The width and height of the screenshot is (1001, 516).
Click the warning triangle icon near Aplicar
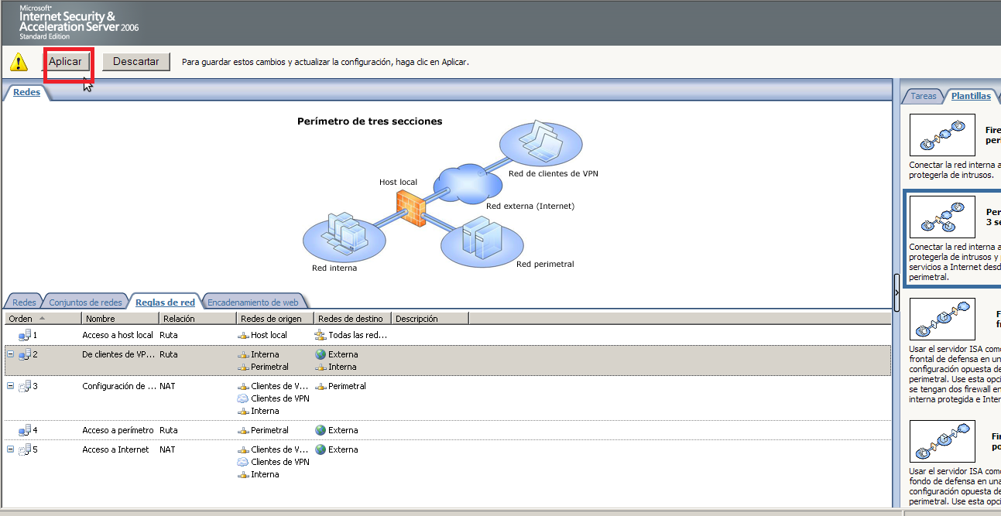tap(18, 61)
